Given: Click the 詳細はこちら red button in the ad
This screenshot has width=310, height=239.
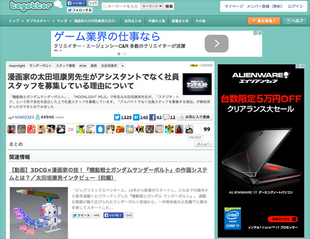Looking at the screenshot, I should click(x=283, y=219).
